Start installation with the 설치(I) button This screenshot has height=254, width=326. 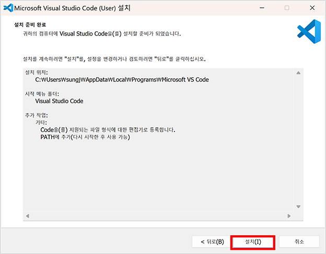pos(253,242)
